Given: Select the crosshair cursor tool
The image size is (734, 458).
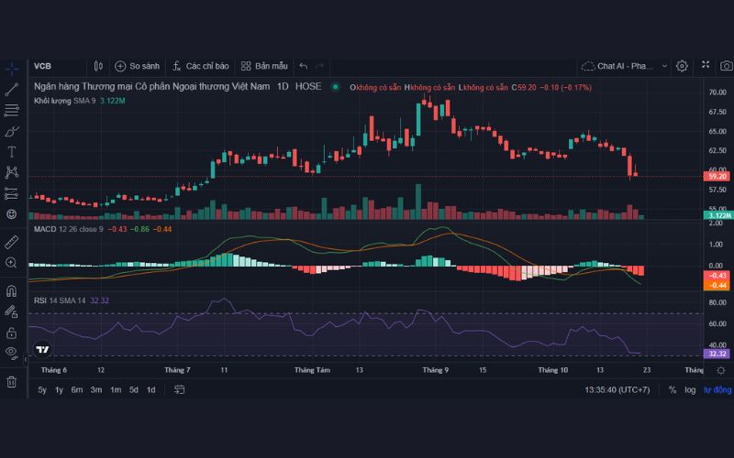Looking at the screenshot, I should coord(12,68).
